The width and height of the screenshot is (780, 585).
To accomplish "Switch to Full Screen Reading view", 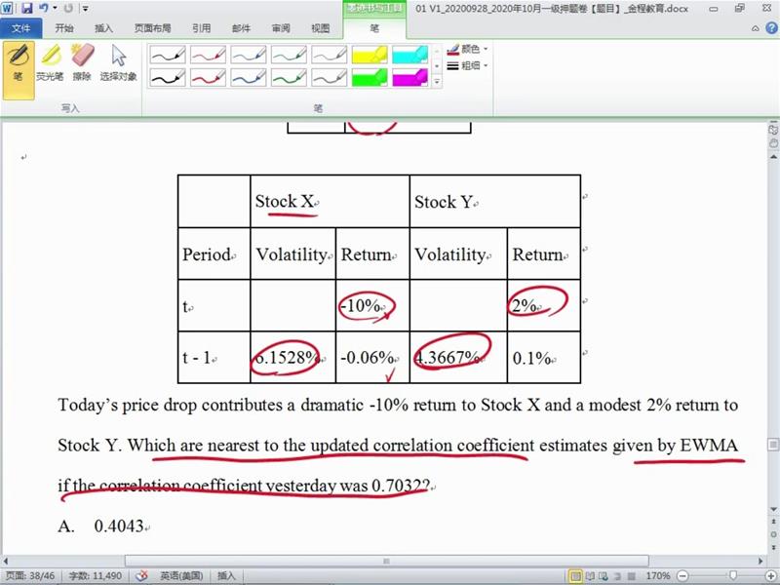I will coord(590,576).
